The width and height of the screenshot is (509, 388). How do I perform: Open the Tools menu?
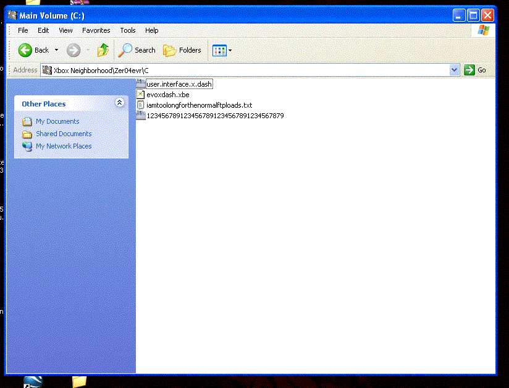128,30
